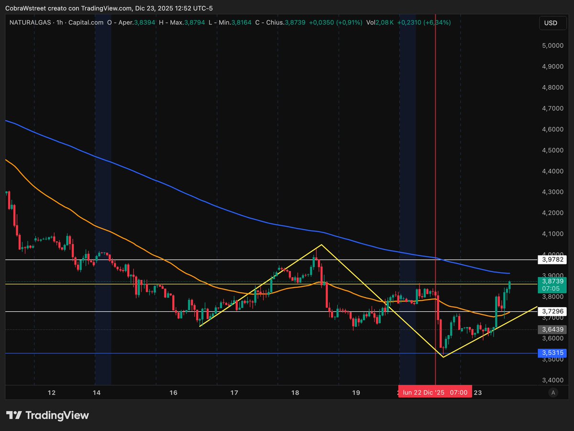
Task: Click the 3,7296 price label
Action: (x=552, y=311)
